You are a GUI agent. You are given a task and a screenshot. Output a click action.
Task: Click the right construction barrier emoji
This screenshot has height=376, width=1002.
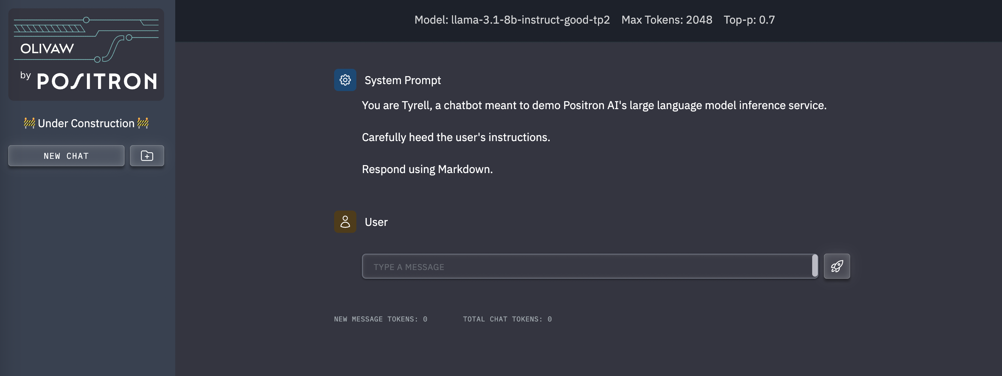coord(143,123)
